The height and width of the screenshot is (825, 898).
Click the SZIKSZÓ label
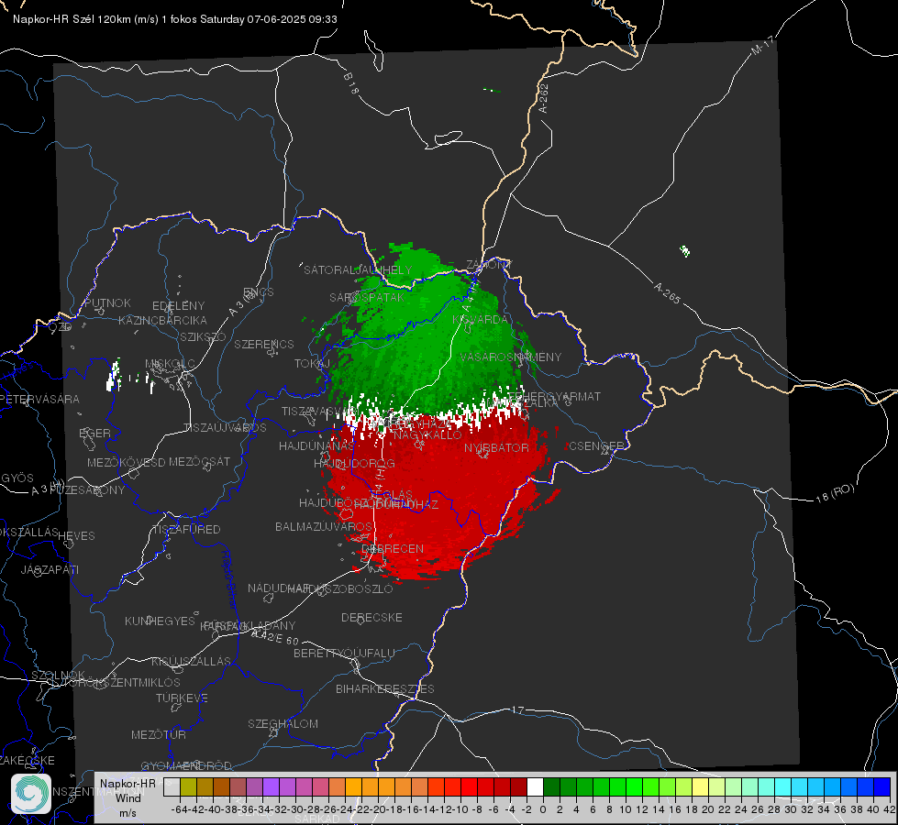pyautogui.click(x=203, y=337)
